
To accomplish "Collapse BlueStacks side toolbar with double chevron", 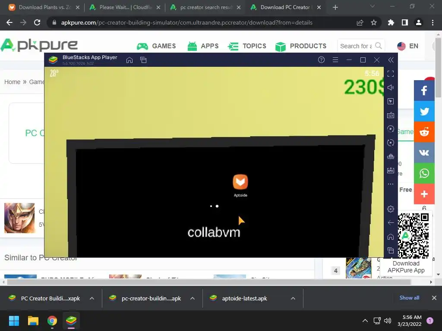I will coord(391,59).
